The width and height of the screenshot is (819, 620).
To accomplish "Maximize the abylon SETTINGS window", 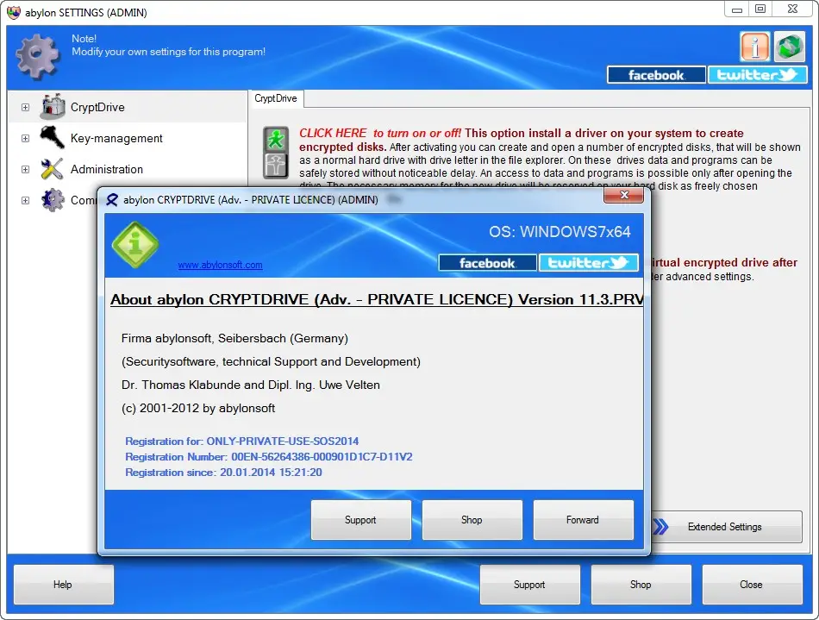I will click(x=760, y=9).
